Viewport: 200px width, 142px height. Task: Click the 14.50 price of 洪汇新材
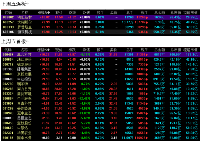click(x=59, y=17)
